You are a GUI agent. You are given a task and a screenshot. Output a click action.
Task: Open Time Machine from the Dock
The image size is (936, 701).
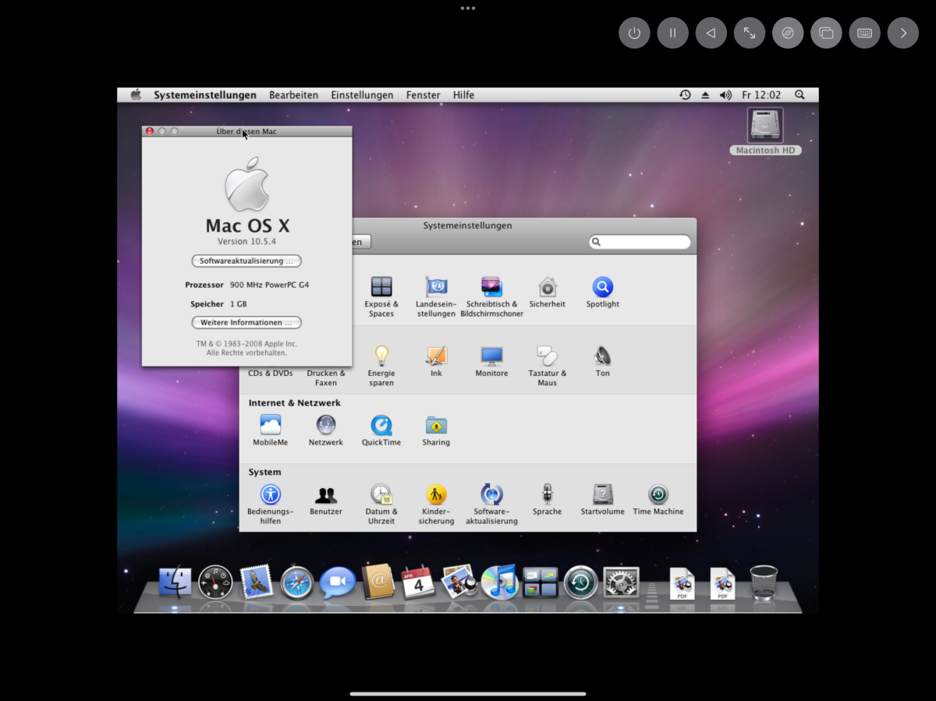point(581,582)
